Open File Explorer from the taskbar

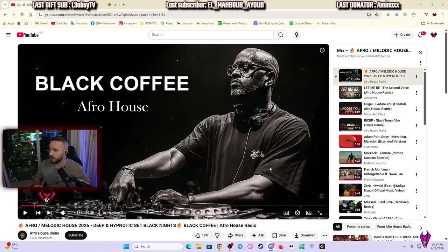tap(199, 246)
